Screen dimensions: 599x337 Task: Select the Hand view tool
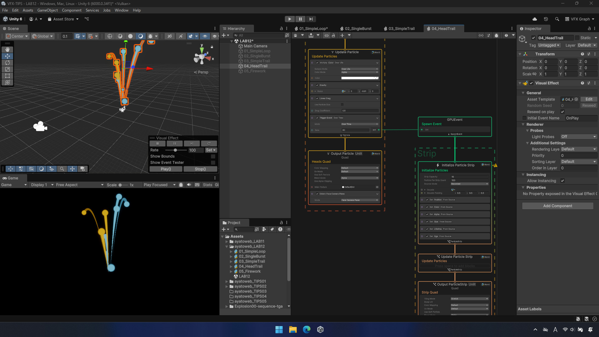[x=7, y=50]
